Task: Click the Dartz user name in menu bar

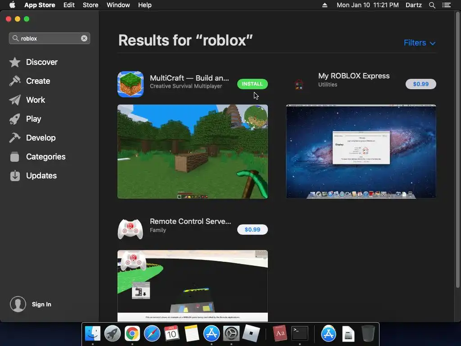Action: [x=413, y=5]
